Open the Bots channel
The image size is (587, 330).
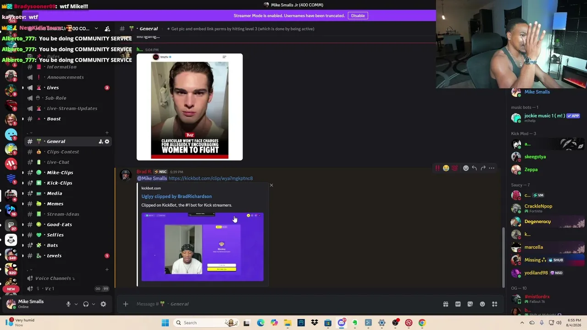[x=52, y=245]
